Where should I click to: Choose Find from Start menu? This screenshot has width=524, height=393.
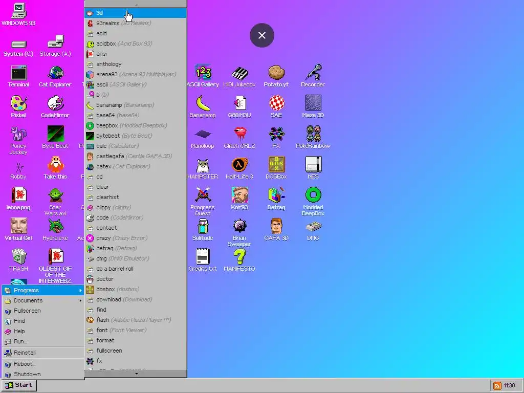coord(43,321)
